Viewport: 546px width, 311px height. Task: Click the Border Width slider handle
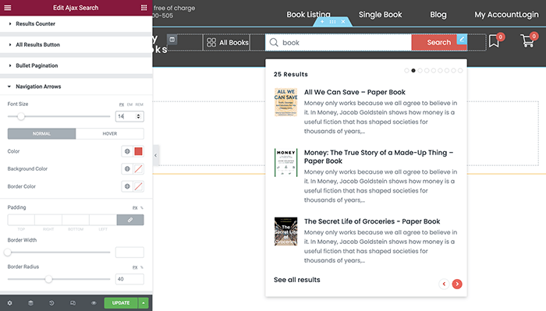click(x=8, y=253)
